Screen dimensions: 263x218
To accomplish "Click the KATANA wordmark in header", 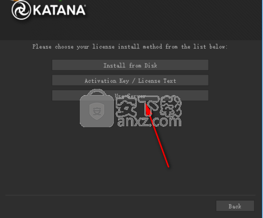I will 60,10.
